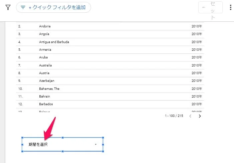Select the Bahamas, The cell
The height and width of the screenshot is (163, 234).
pyautogui.click(x=49, y=89)
